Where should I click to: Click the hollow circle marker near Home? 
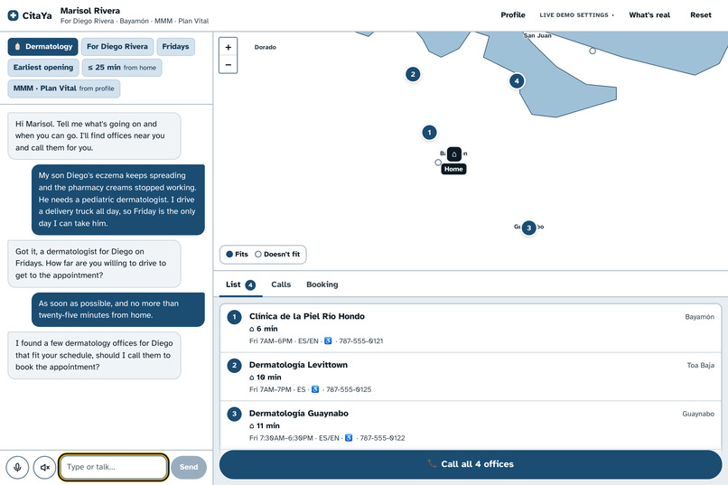tap(438, 163)
